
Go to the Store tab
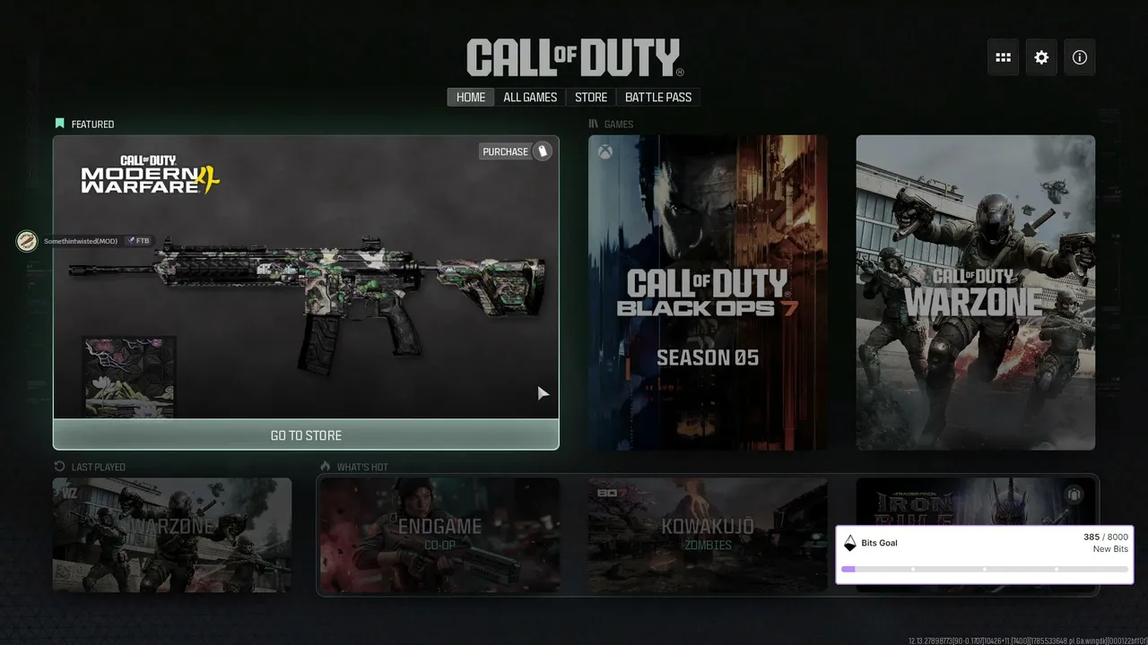coord(591,97)
